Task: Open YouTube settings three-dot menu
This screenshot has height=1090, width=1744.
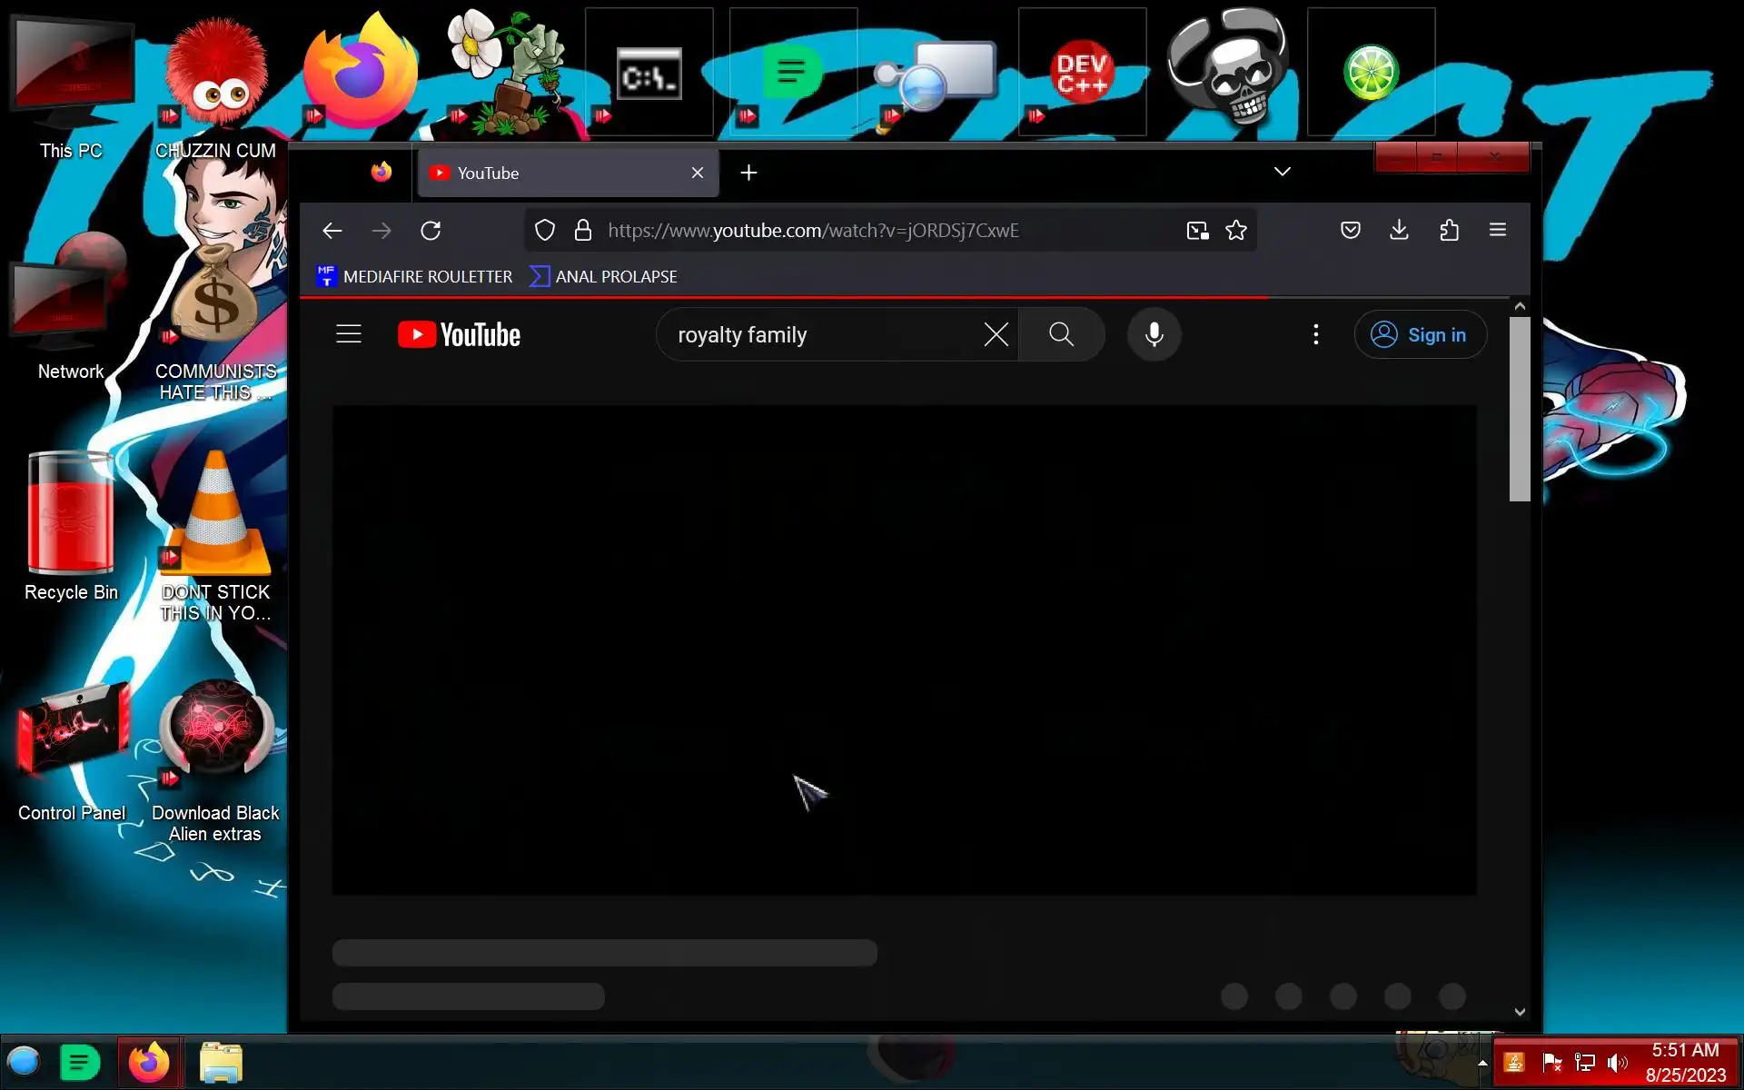Action: pyautogui.click(x=1315, y=334)
